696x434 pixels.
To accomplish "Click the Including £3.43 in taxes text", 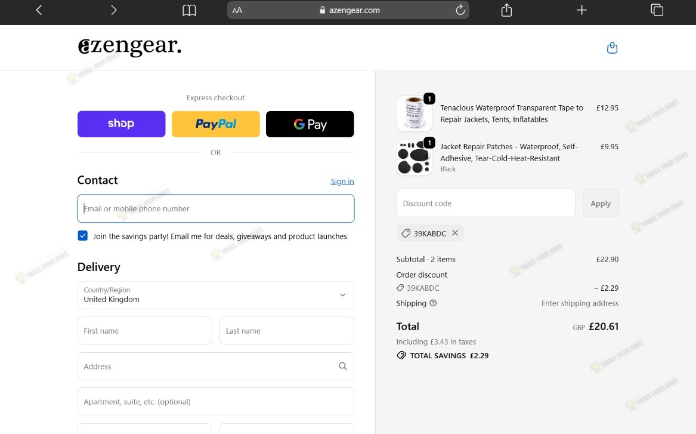I will (436, 341).
